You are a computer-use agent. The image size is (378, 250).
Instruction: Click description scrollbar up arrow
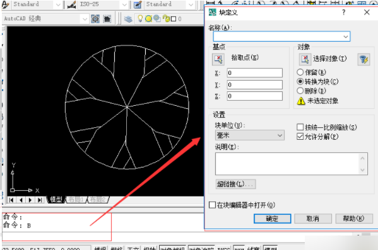tap(362, 158)
